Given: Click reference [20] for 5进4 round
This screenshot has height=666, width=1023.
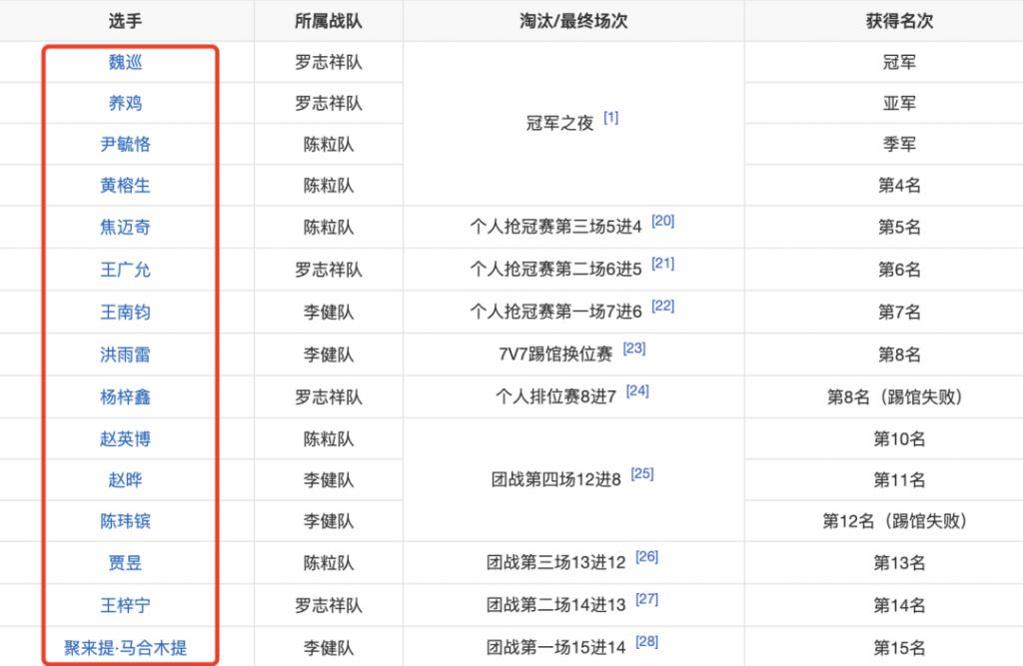Looking at the screenshot, I should (662, 221).
